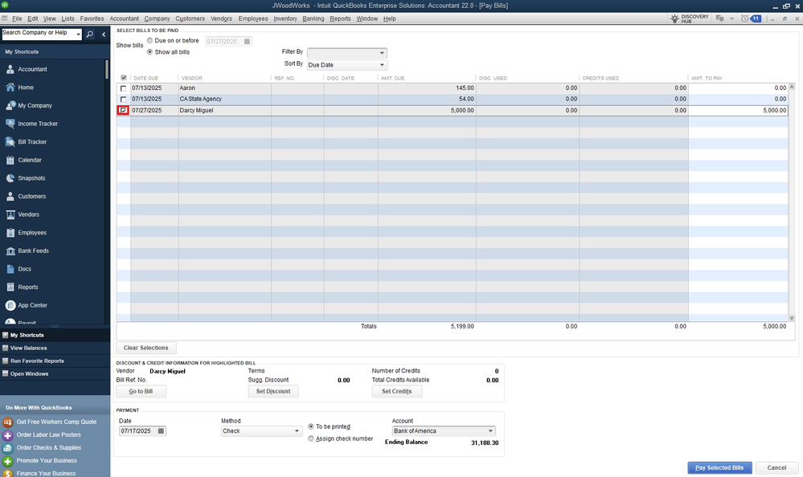The height and width of the screenshot is (477, 803).
Task: Open the Calendar shortcut
Action: (30, 160)
